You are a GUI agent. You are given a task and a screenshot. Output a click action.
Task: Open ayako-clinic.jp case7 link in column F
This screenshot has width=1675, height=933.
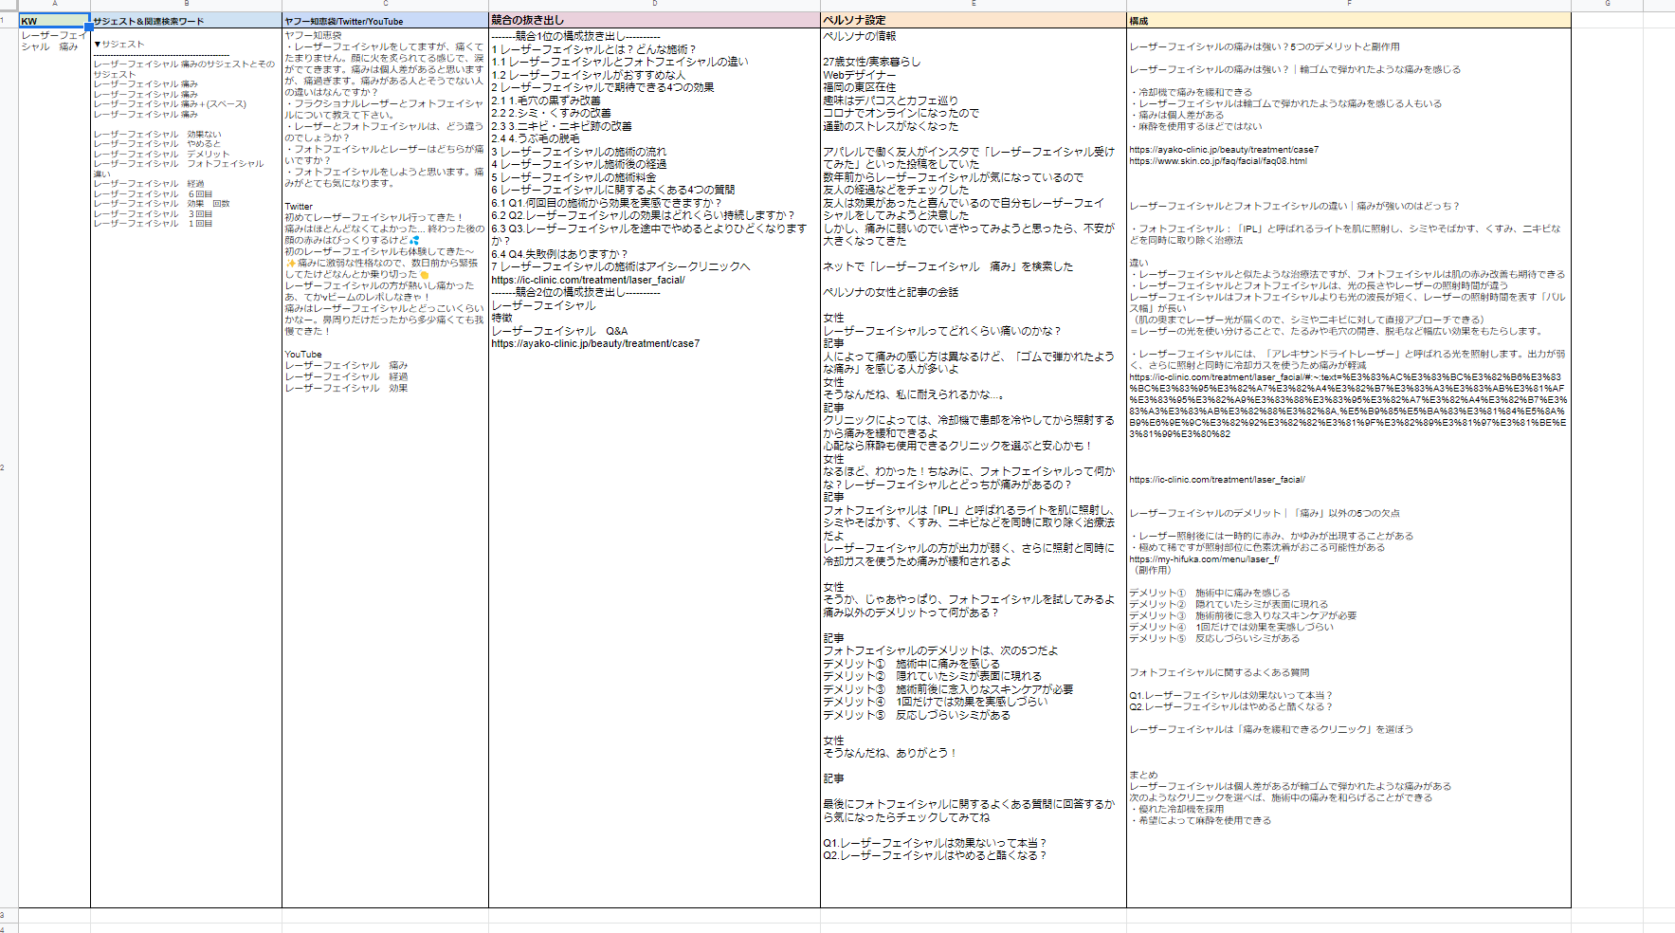(x=1224, y=149)
